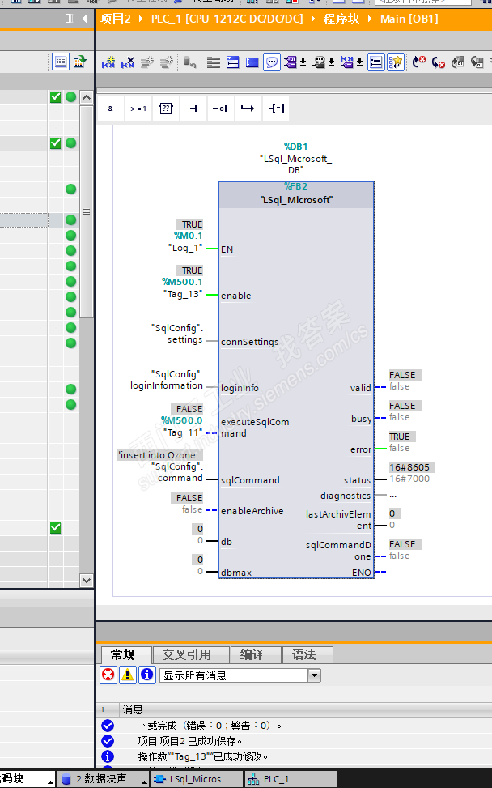Click the panel layout icon beside collapse arrow
Viewport: 492px width, 788px height.
point(70,19)
